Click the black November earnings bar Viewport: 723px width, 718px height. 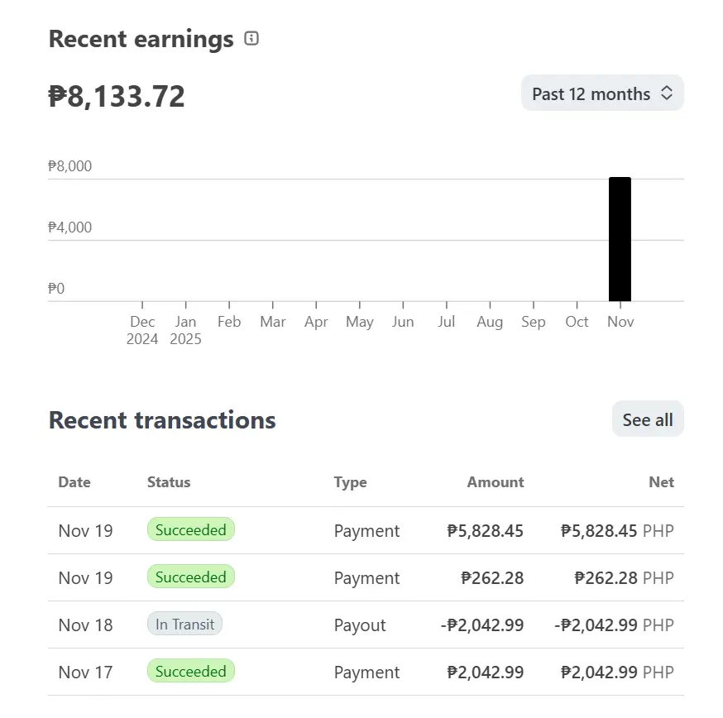pos(620,239)
